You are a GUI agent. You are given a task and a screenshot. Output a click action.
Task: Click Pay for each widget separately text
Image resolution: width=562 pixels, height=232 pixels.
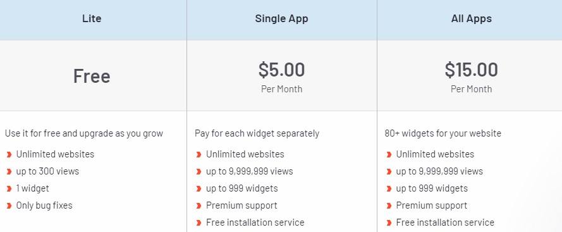[257, 134]
